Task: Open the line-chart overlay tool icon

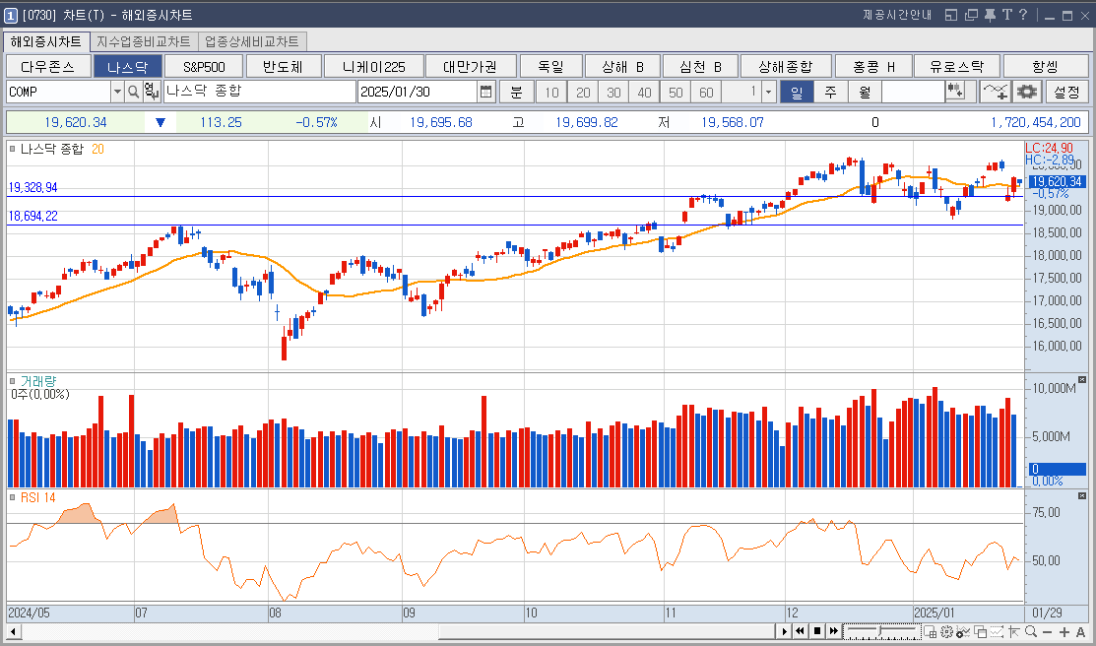Action: pos(994,92)
